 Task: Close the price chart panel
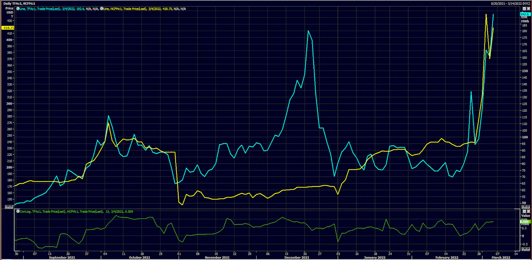tap(528, 8)
